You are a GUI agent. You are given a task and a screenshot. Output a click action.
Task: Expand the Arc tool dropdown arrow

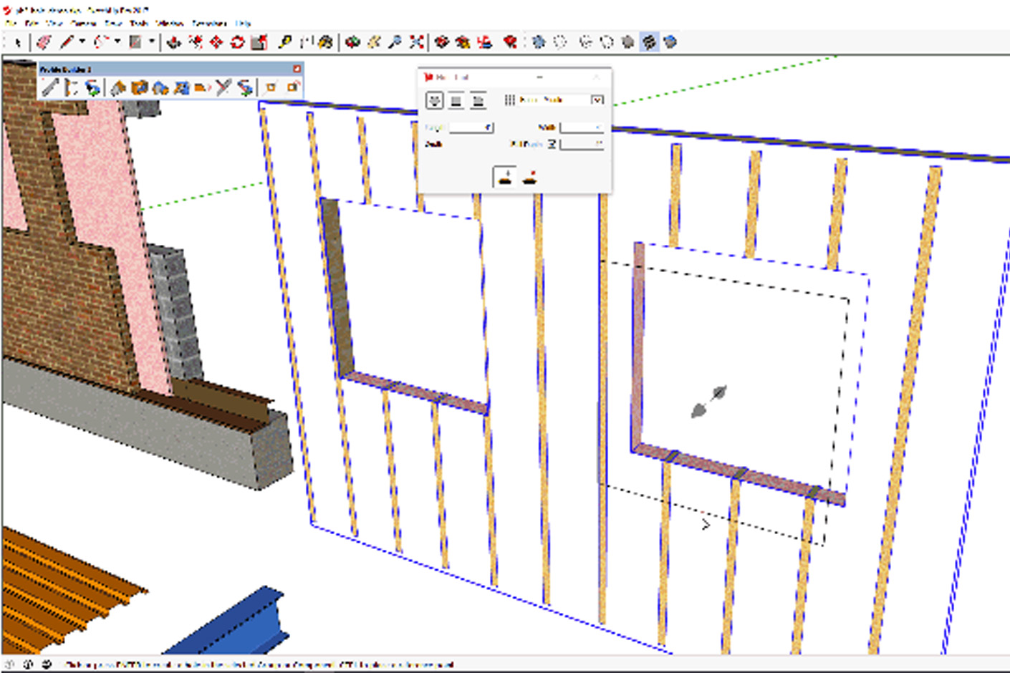[117, 42]
